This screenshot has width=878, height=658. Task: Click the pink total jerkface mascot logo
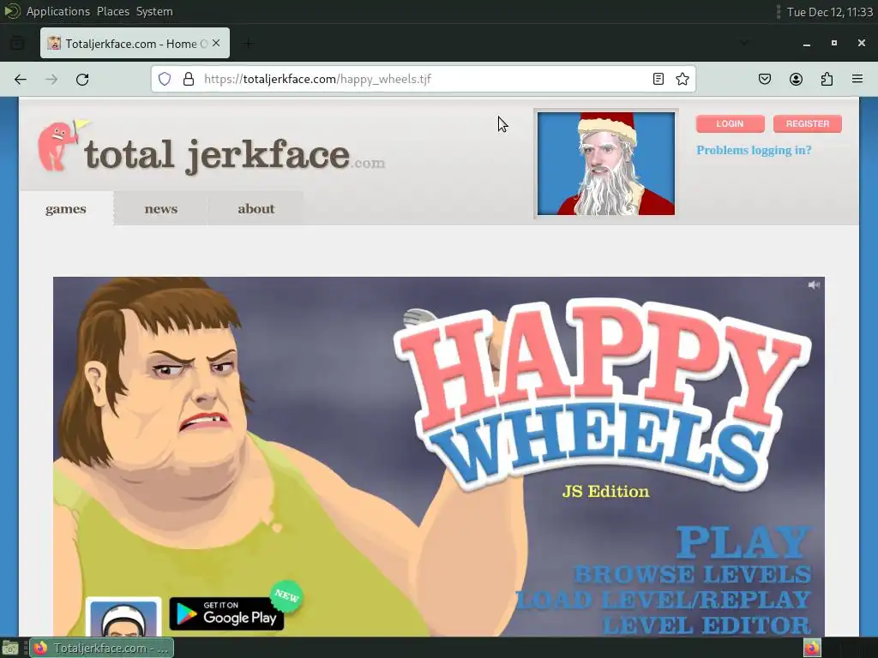point(61,144)
